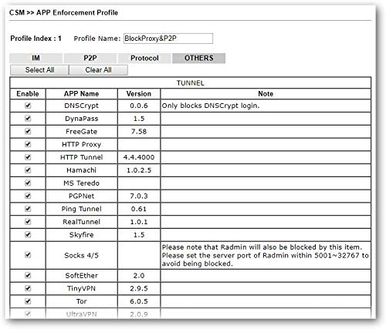Click the TUNNEL section header

pyautogui.click(x=191, y=83)
